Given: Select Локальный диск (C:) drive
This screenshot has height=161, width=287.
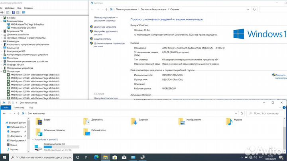Looking at the screenshot, I should click(57, 147).
